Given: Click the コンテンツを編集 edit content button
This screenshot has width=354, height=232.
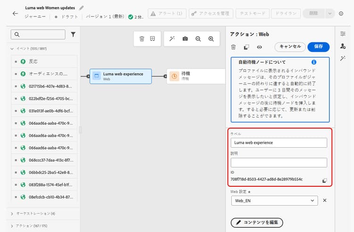Looking at the screenshot, I should (x=257, y=223).
